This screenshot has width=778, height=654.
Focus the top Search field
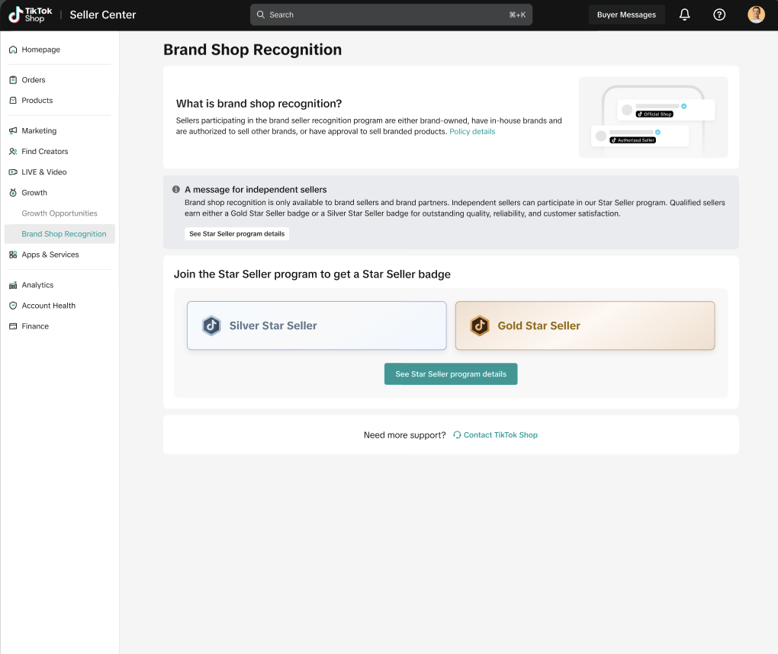click(x=391, y=14)
